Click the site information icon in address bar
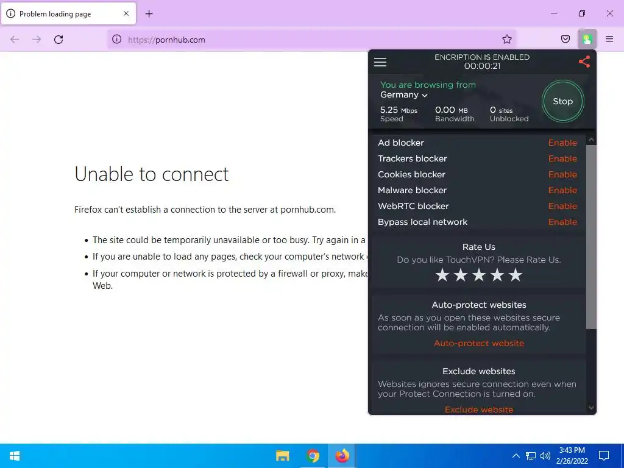624x468 pixels. (116, 40)
